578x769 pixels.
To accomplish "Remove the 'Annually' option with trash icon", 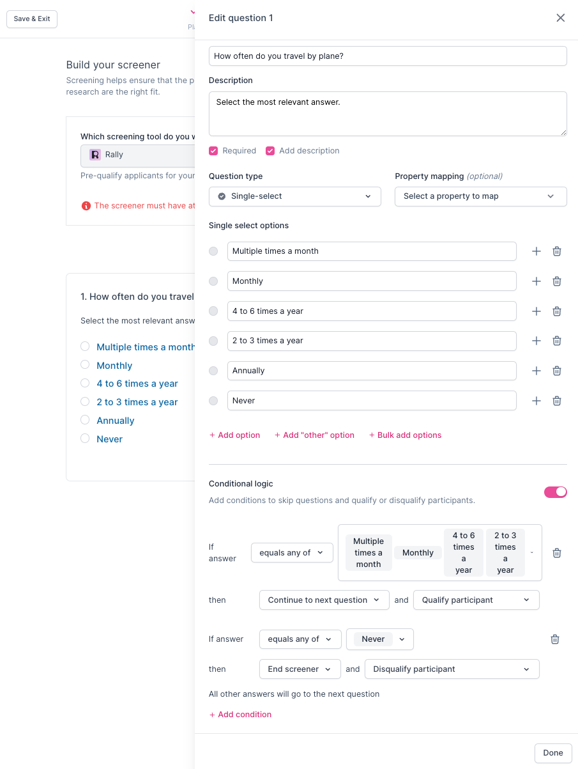I will click(x=556, y=371).
